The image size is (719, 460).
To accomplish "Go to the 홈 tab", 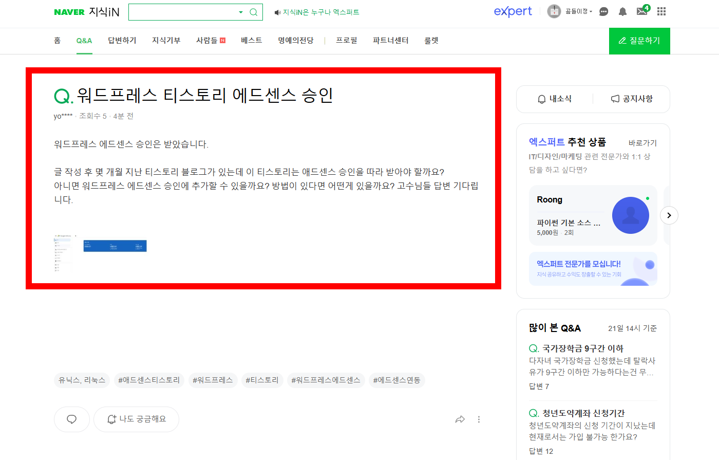I will click(x=58, y=41).
